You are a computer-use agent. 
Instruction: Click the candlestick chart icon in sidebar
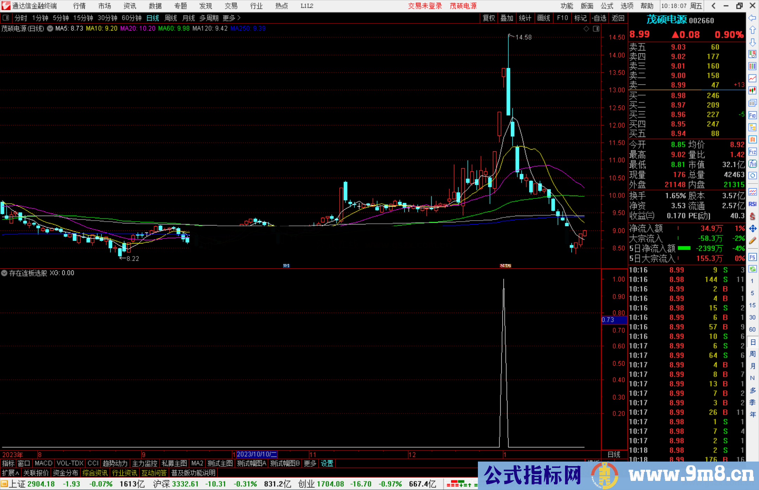[x=752, y=90]
